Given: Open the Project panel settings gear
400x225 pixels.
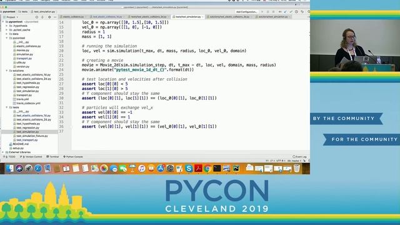Looking at the screenshot, I should 49,17.
